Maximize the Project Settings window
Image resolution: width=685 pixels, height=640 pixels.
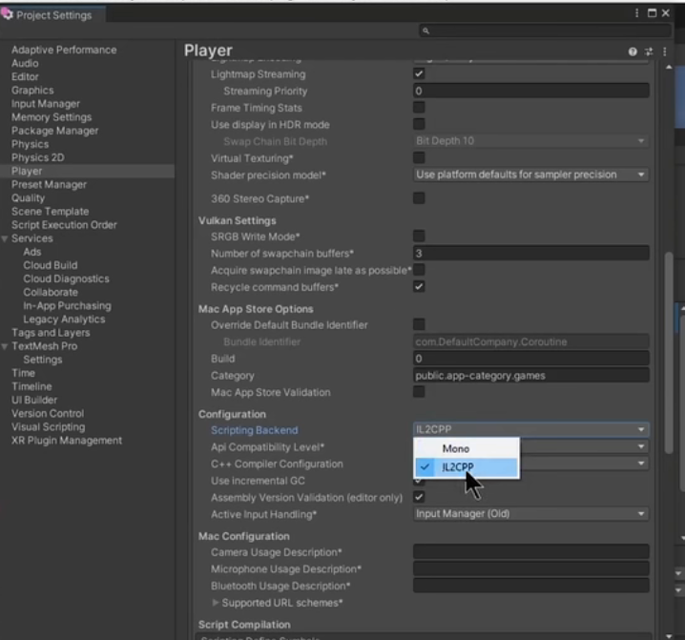(652, 13)
